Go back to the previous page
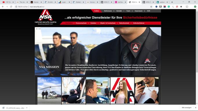The width and height of the screenshot is (198, 111). click(3, 7)
